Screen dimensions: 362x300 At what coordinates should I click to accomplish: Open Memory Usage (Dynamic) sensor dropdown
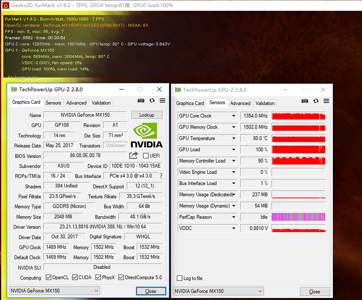click(233, 206)
